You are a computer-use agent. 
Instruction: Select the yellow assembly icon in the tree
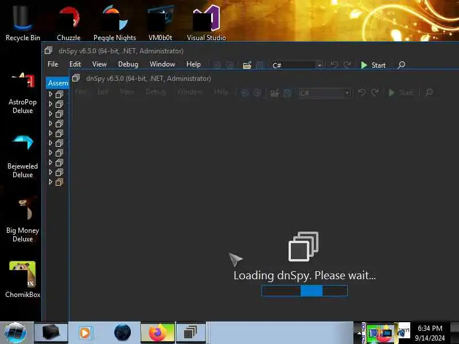click(x=60, y=182)
